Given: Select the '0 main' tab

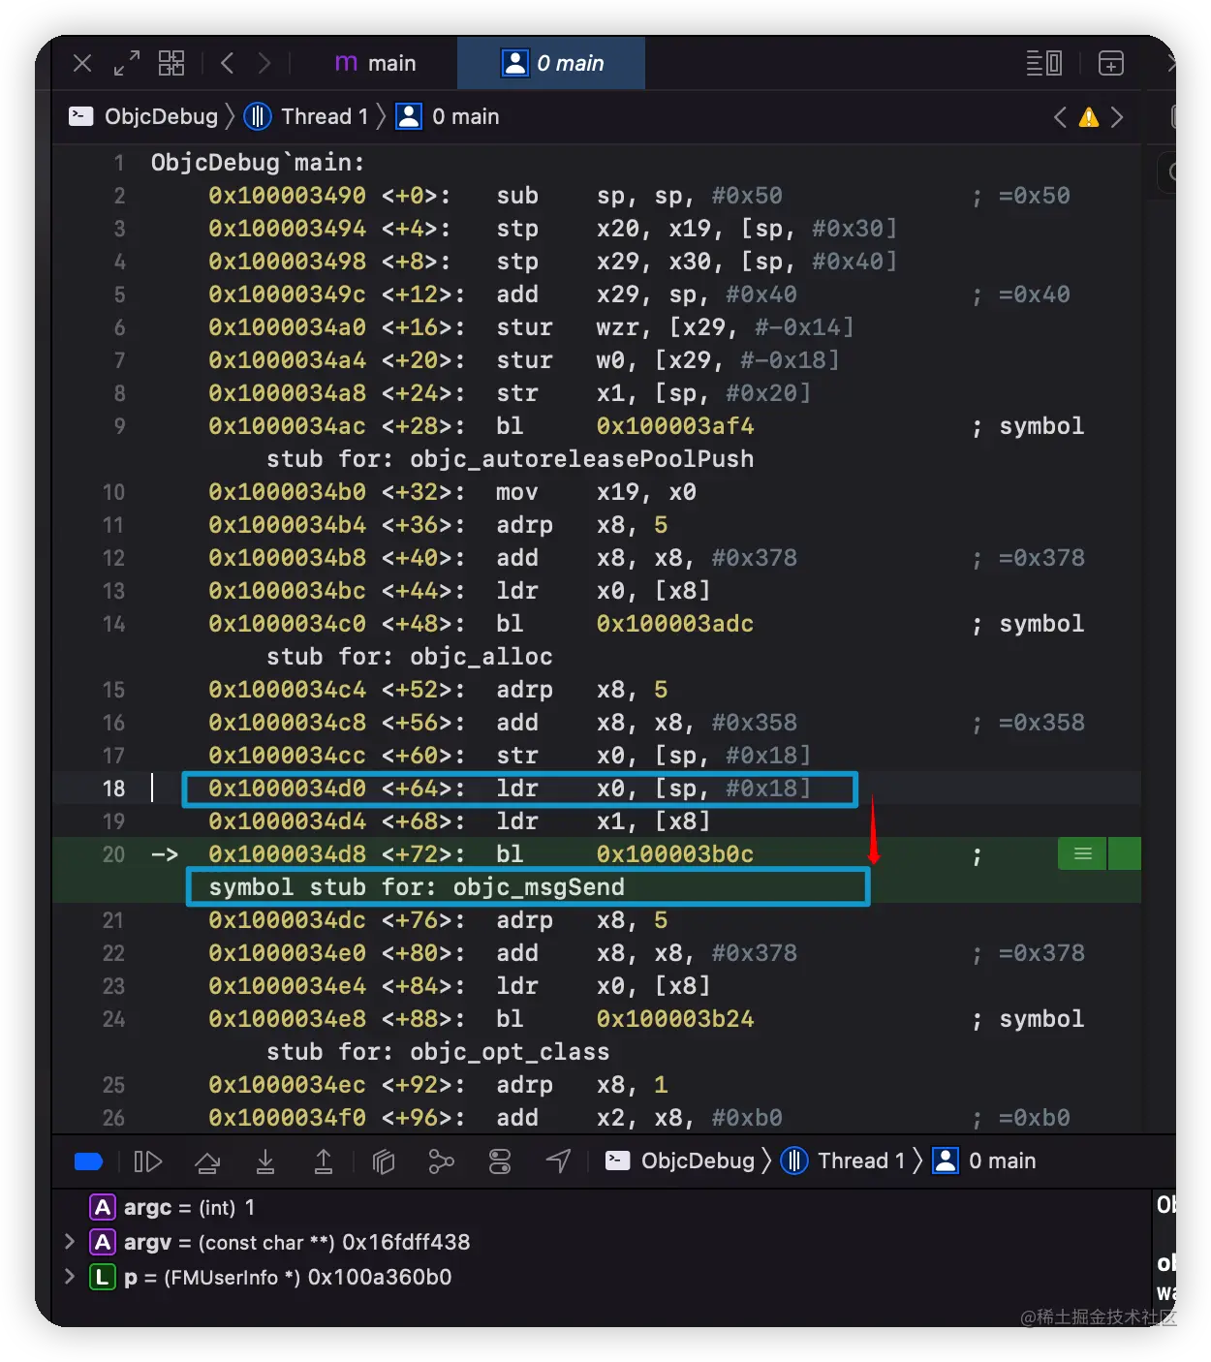Looking at the screenshot, I should pyautogui.click(x=552, y=64).
